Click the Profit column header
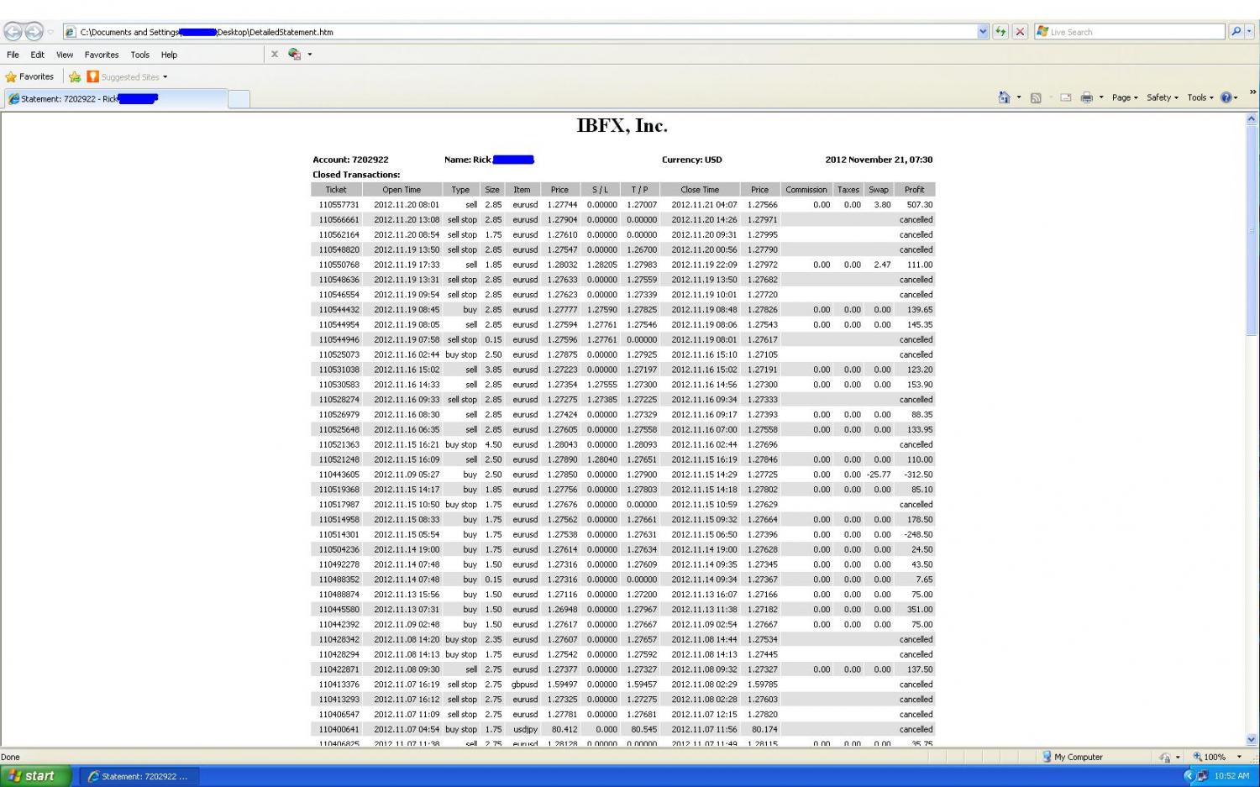The height and width of the screenshot is (787, 1260). coord(915,190)
